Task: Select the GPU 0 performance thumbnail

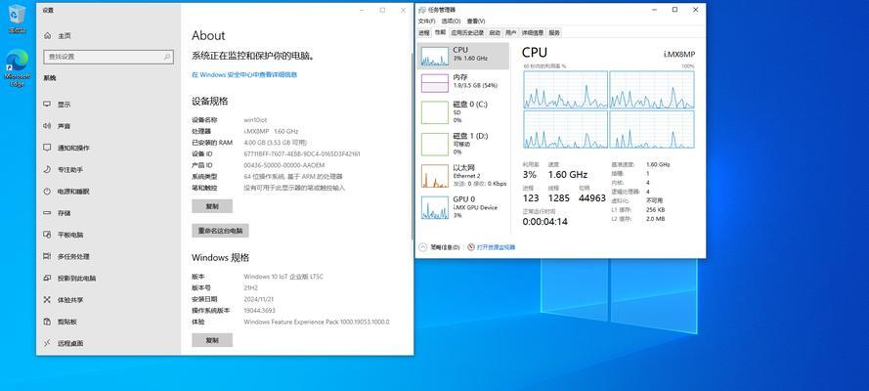Action: click(x=434, y=207)
